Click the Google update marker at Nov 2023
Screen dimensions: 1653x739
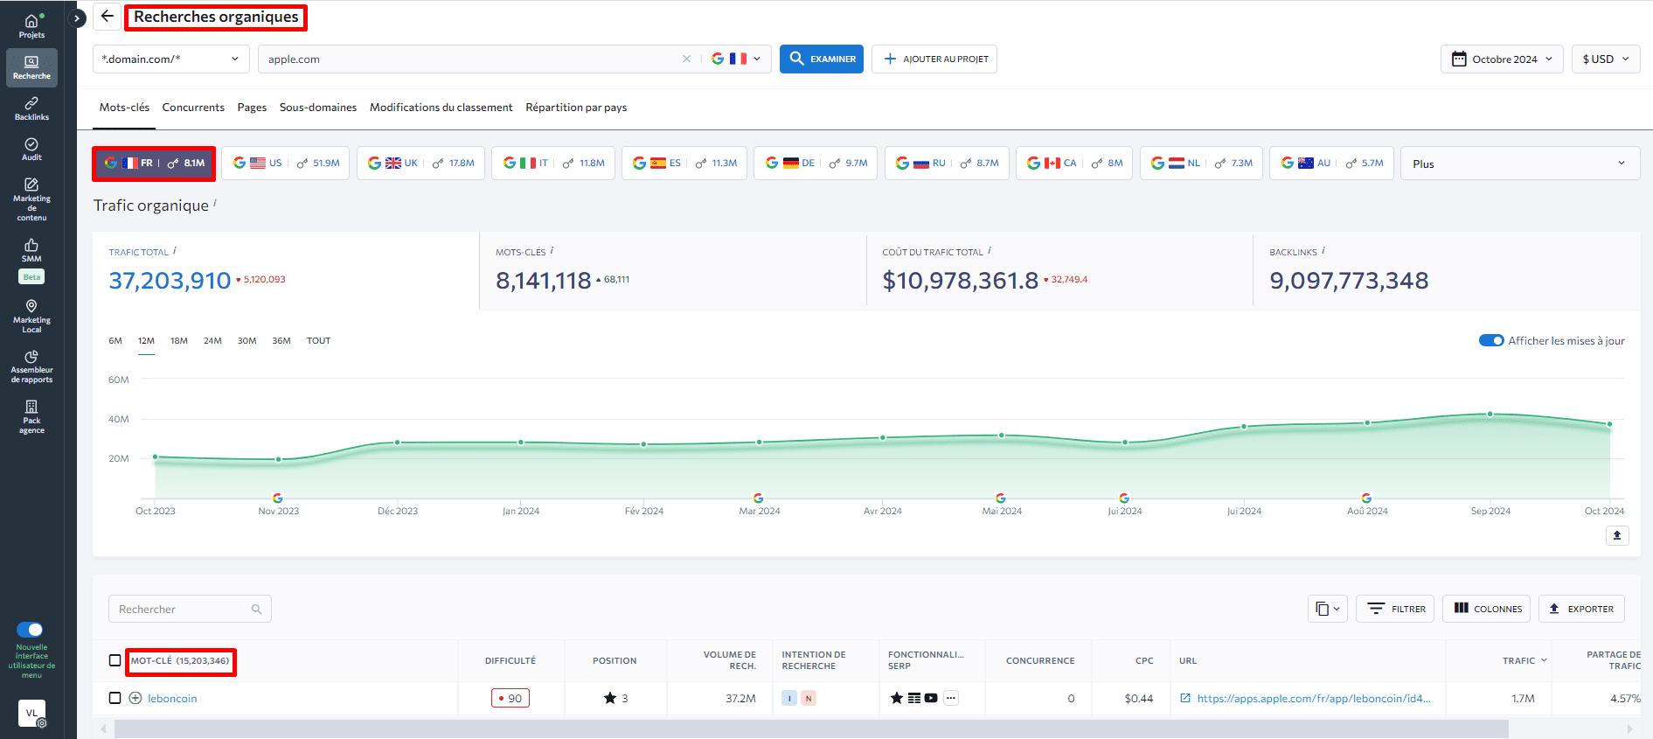(x=278, y=498)
